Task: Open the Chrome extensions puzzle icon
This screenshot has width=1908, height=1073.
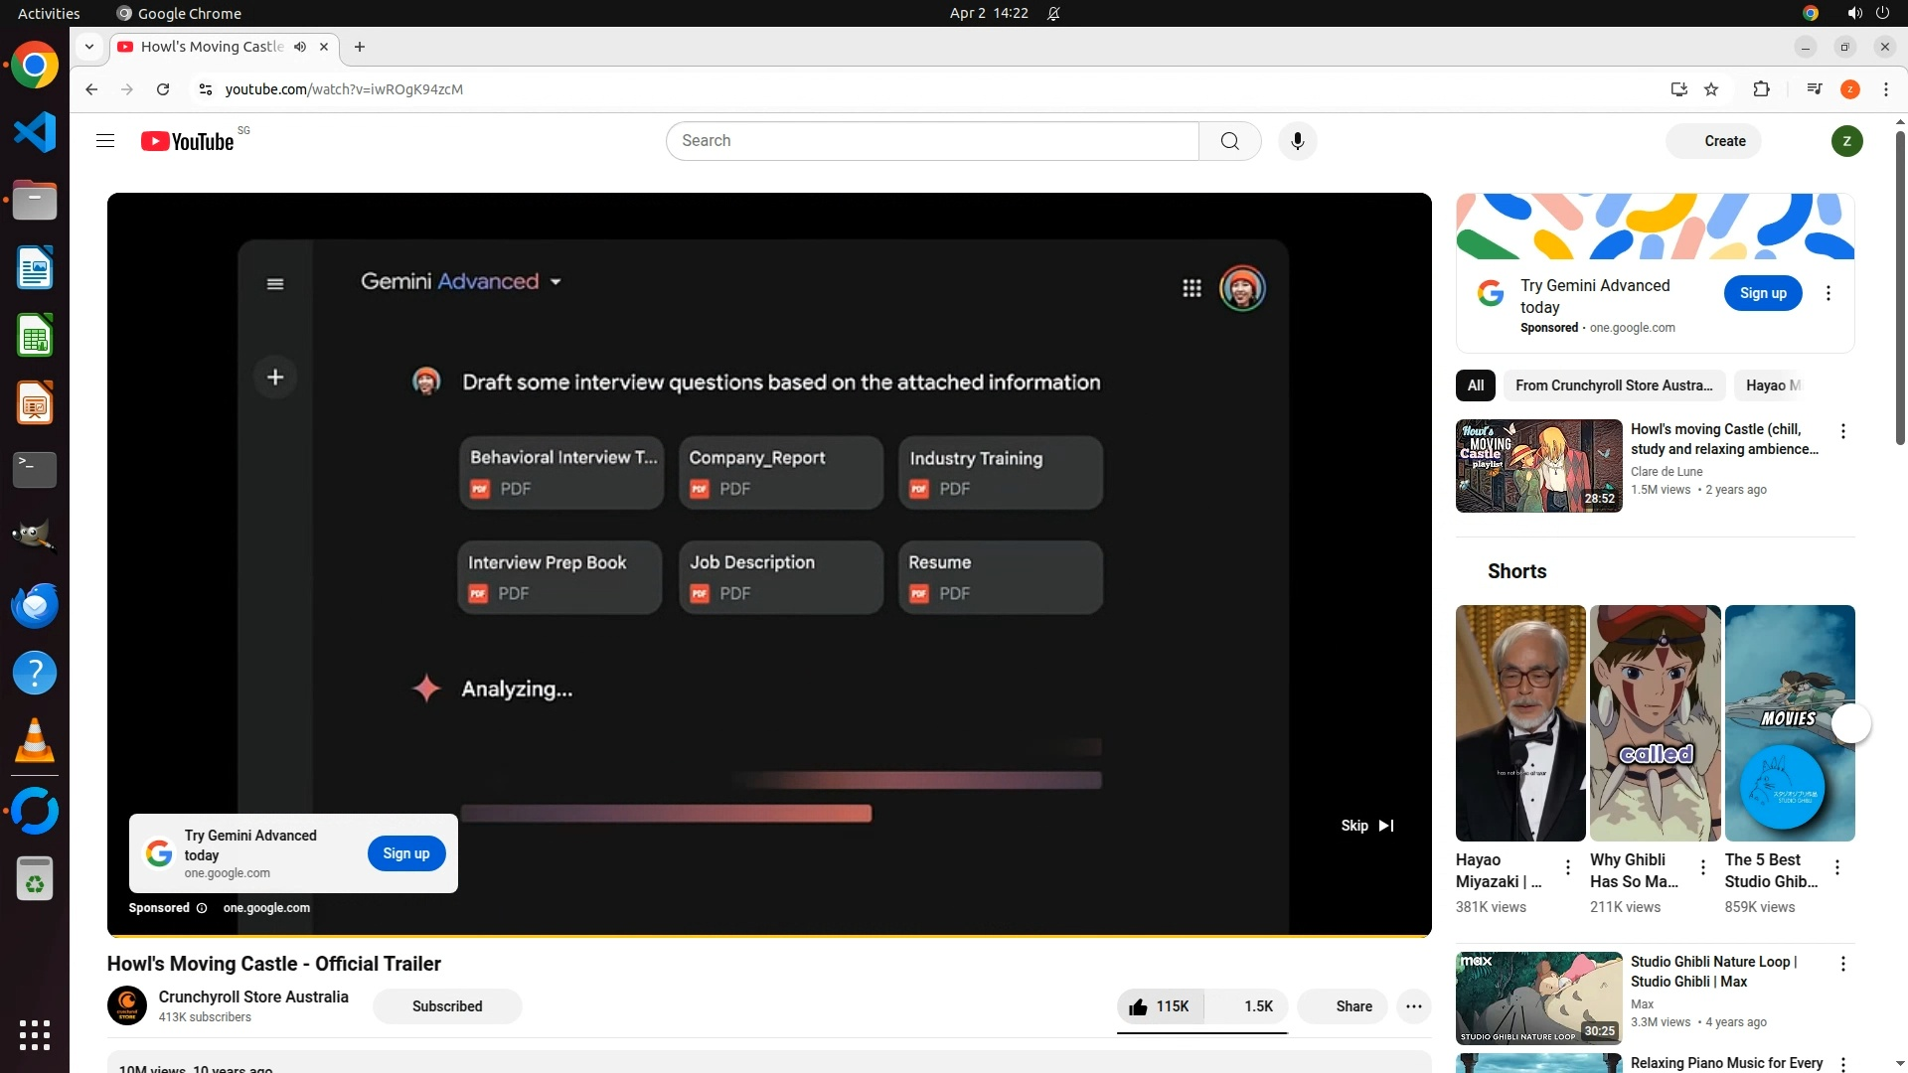Action: click(1761, 89)
